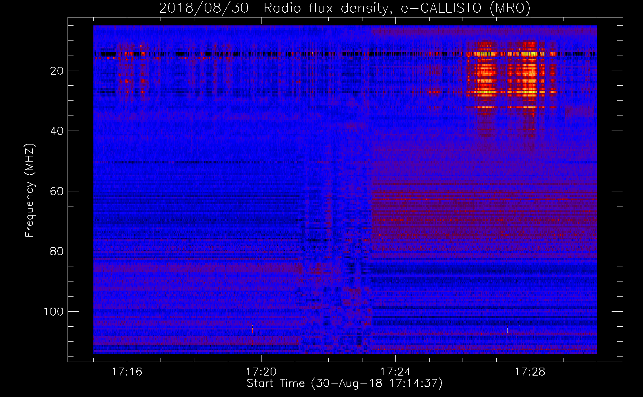This screenshot has height=397, width=643.
Task: Select the 'Frequency (MHZ)' axis label
Action: coord(30,191)
